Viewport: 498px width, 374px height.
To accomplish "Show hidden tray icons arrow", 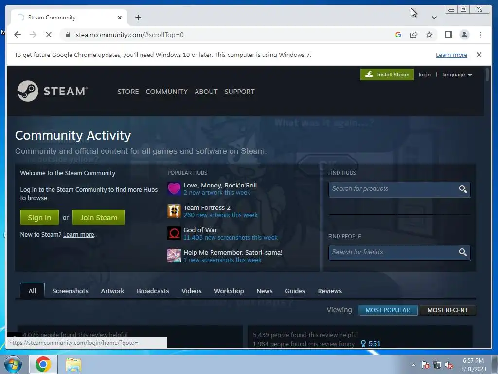I will [x=413, y=365].
